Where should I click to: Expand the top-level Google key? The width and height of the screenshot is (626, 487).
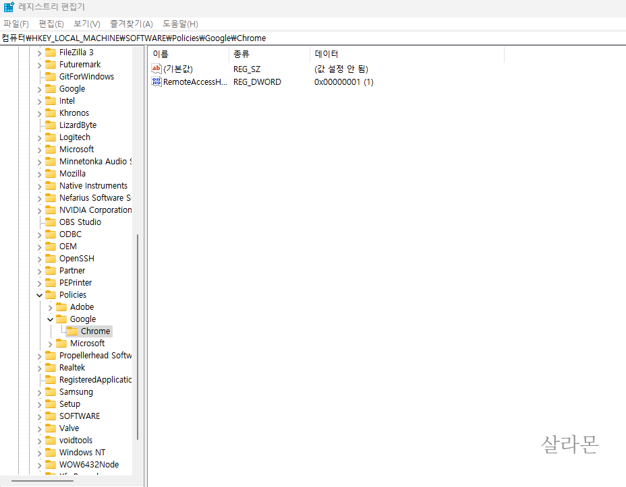pos(39,90)
